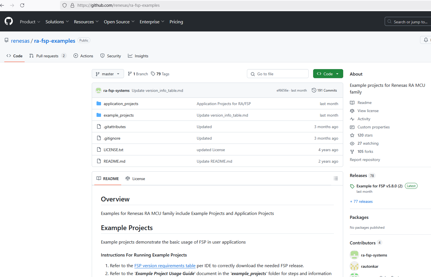This screenshot has width=431, height=277.
Task: Click 'Application Projects for RA/FSP' commit message
Action: [224, 104]
